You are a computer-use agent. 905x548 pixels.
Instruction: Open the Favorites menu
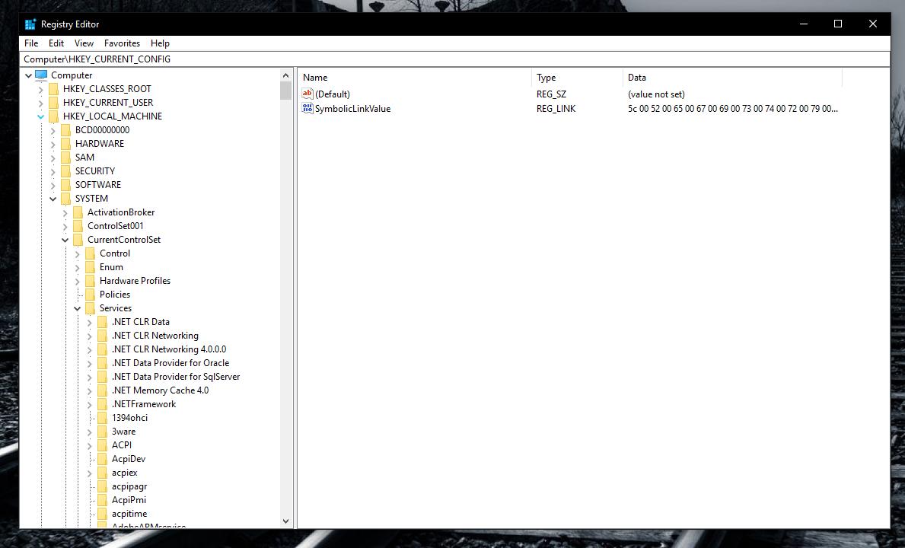tap(122, 43)
